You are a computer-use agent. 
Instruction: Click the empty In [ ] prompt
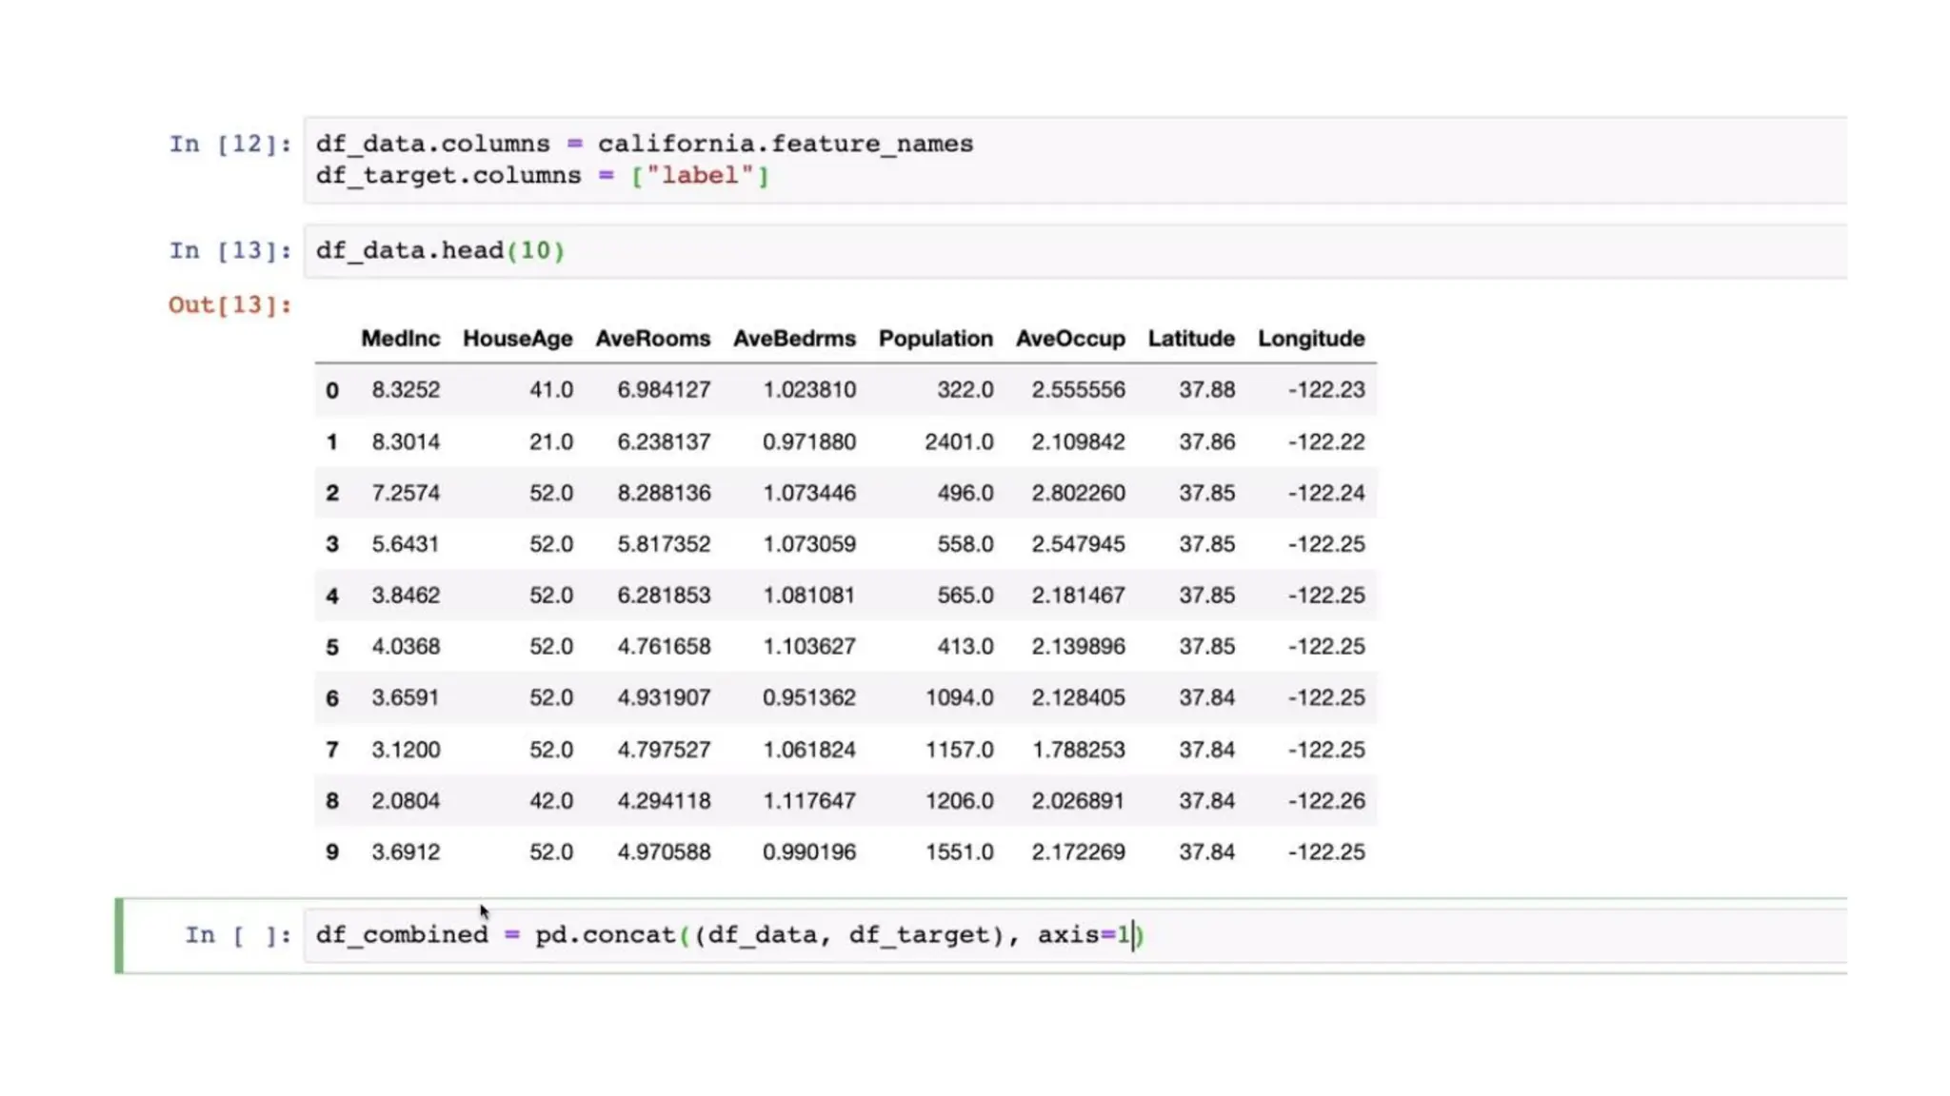[x=237, y=935]
